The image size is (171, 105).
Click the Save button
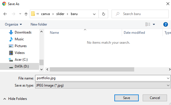tap(127, 98)
